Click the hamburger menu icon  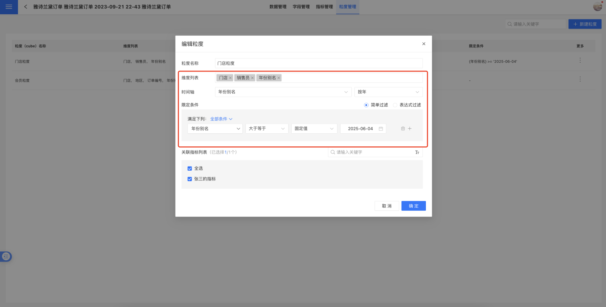9,7
